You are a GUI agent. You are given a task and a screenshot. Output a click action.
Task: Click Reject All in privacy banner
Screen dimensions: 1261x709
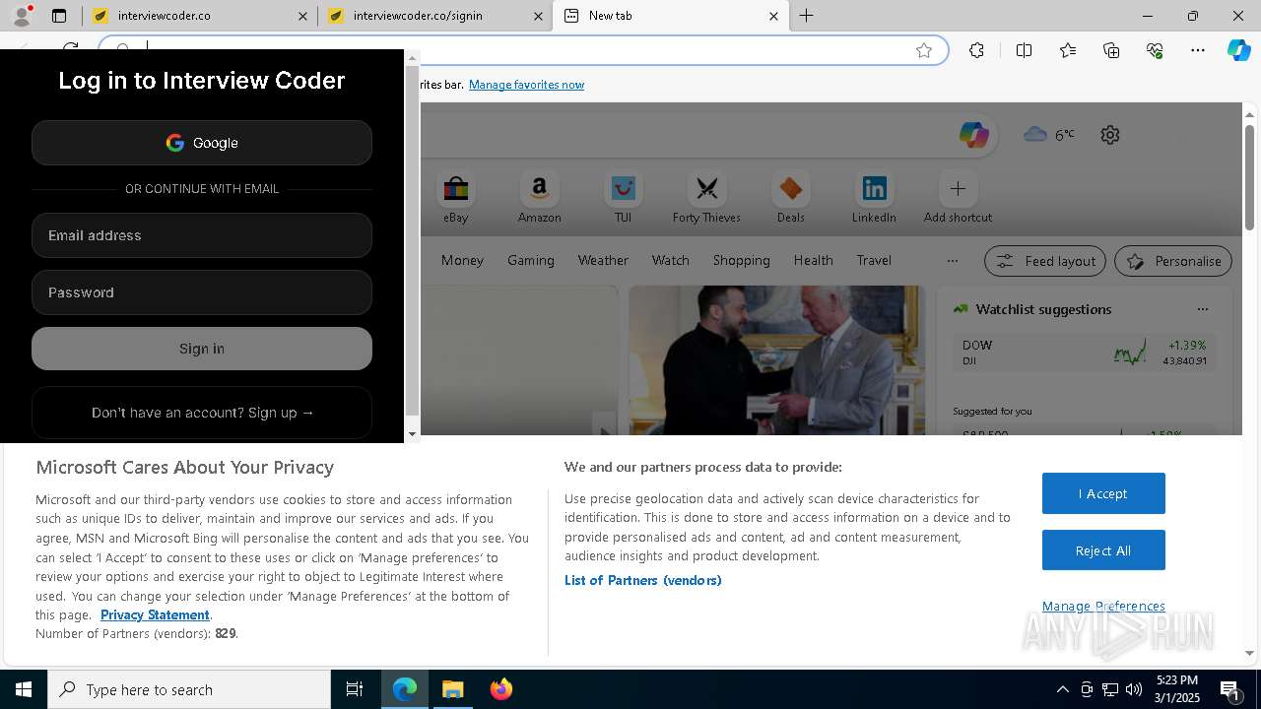pyautogui.click(x=1103, y=550)
